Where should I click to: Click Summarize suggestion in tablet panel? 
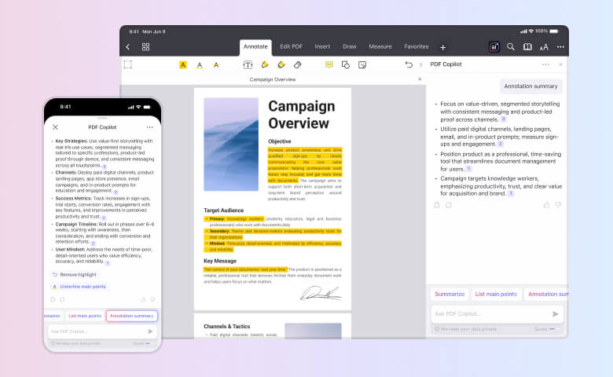450,294
